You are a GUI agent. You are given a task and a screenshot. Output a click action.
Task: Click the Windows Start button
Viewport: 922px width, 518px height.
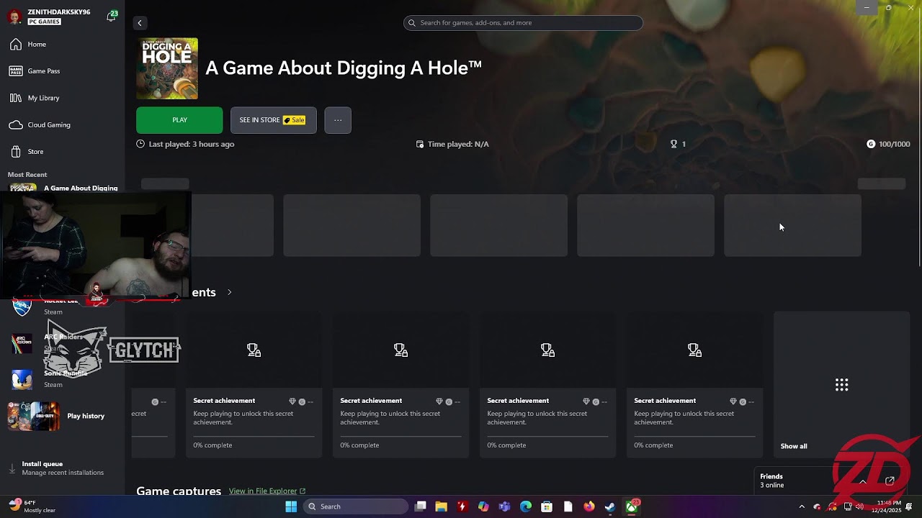pyautogui.click(x=291, y=506)
